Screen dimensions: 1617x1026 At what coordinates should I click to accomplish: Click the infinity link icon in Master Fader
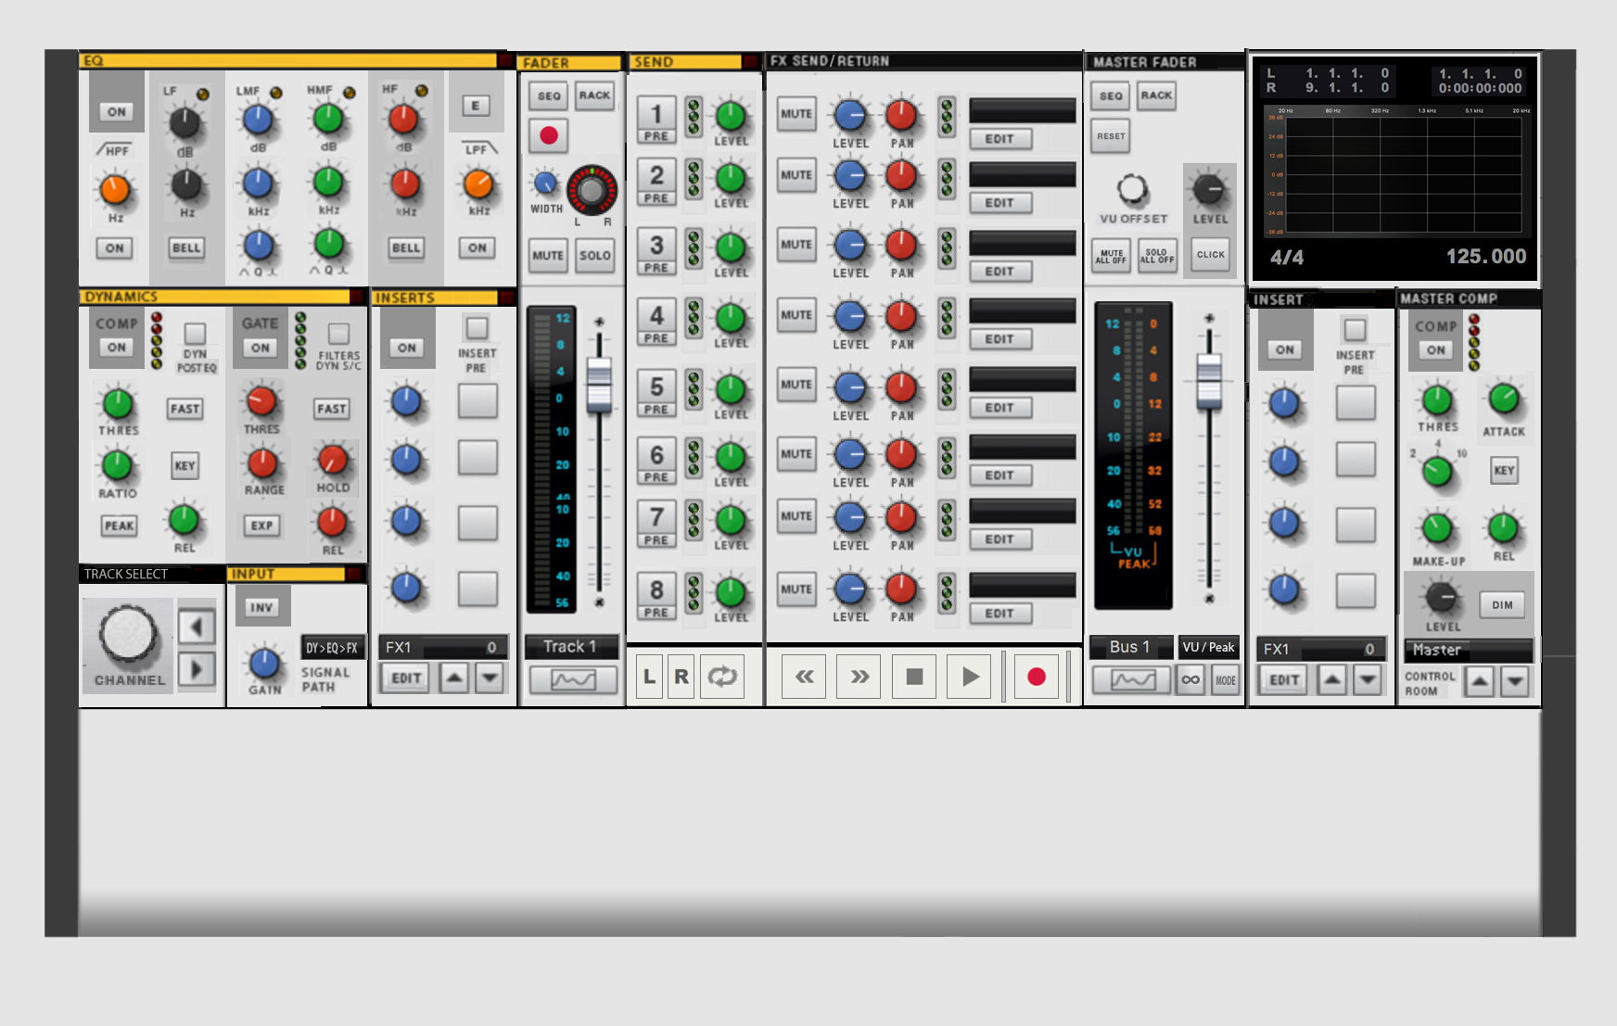(1190, 680)
